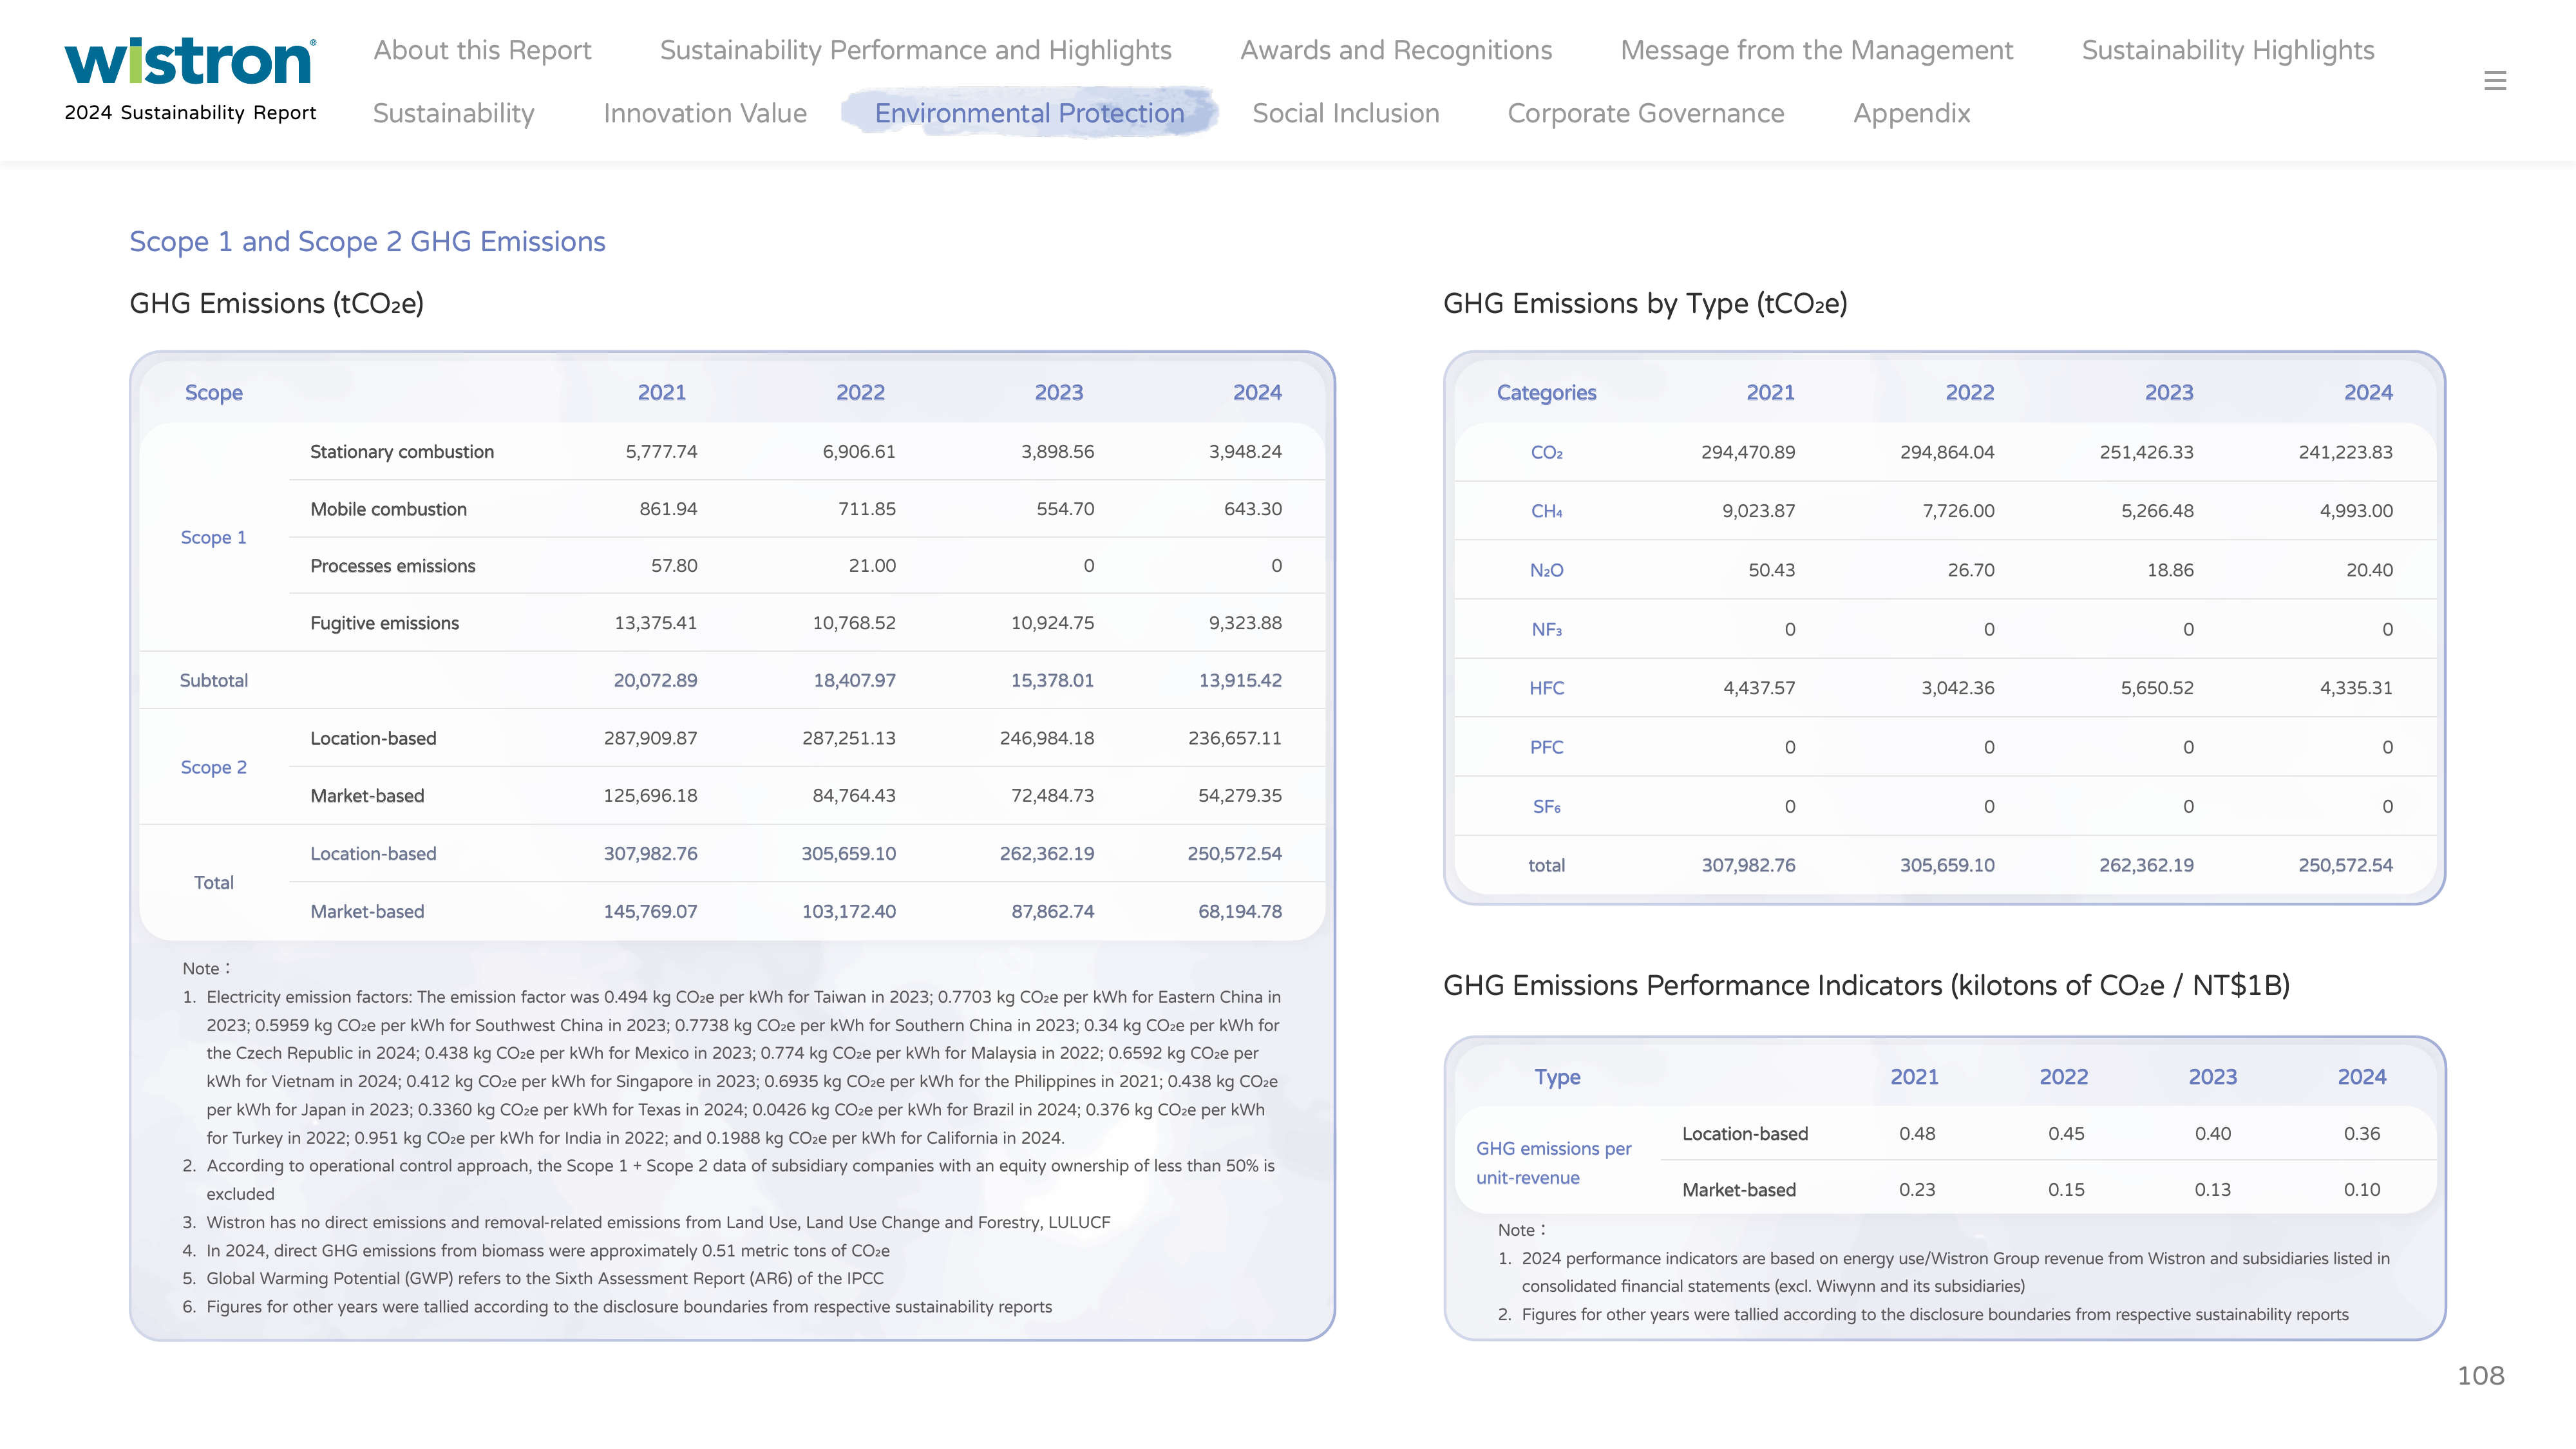The image size is (2576, 1449).
Task: Open Corporate Governance section
Action: tap(1646, 113)
